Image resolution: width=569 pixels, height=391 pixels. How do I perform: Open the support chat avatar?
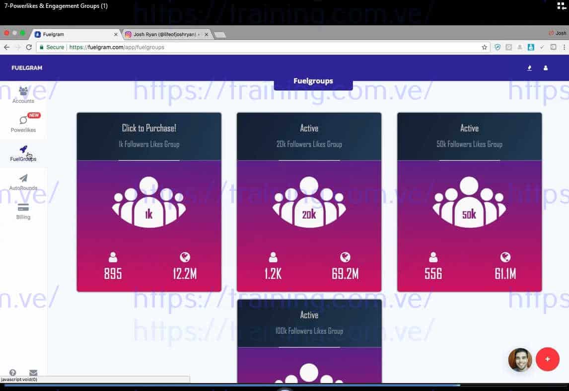click(x=520, y=359)
